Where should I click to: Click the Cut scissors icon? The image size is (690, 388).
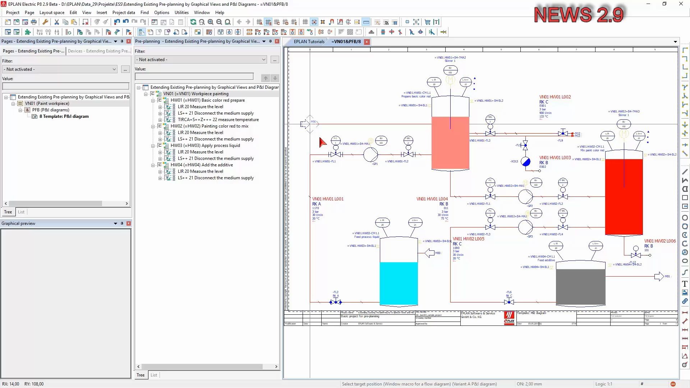[x=57, y=22]
